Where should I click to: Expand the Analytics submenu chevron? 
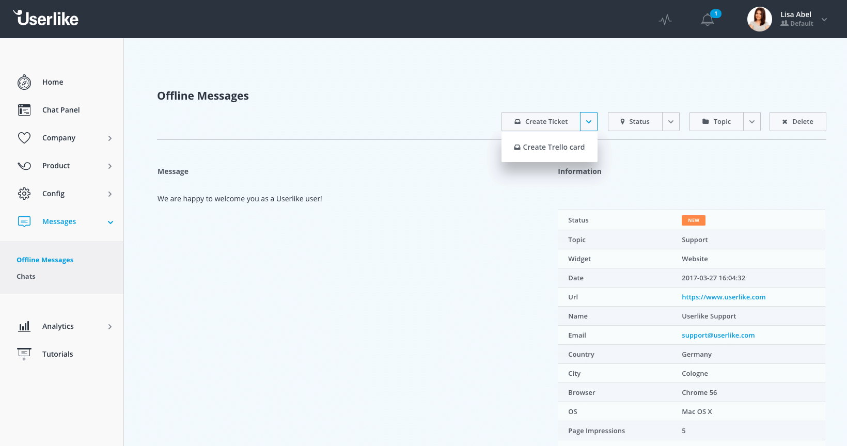click(110, 327)
